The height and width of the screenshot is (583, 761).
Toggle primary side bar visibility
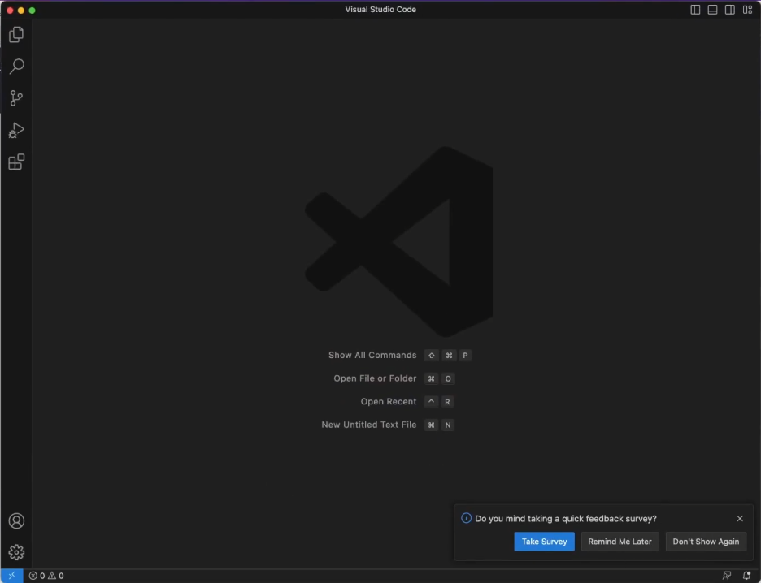tap(695, 10)
